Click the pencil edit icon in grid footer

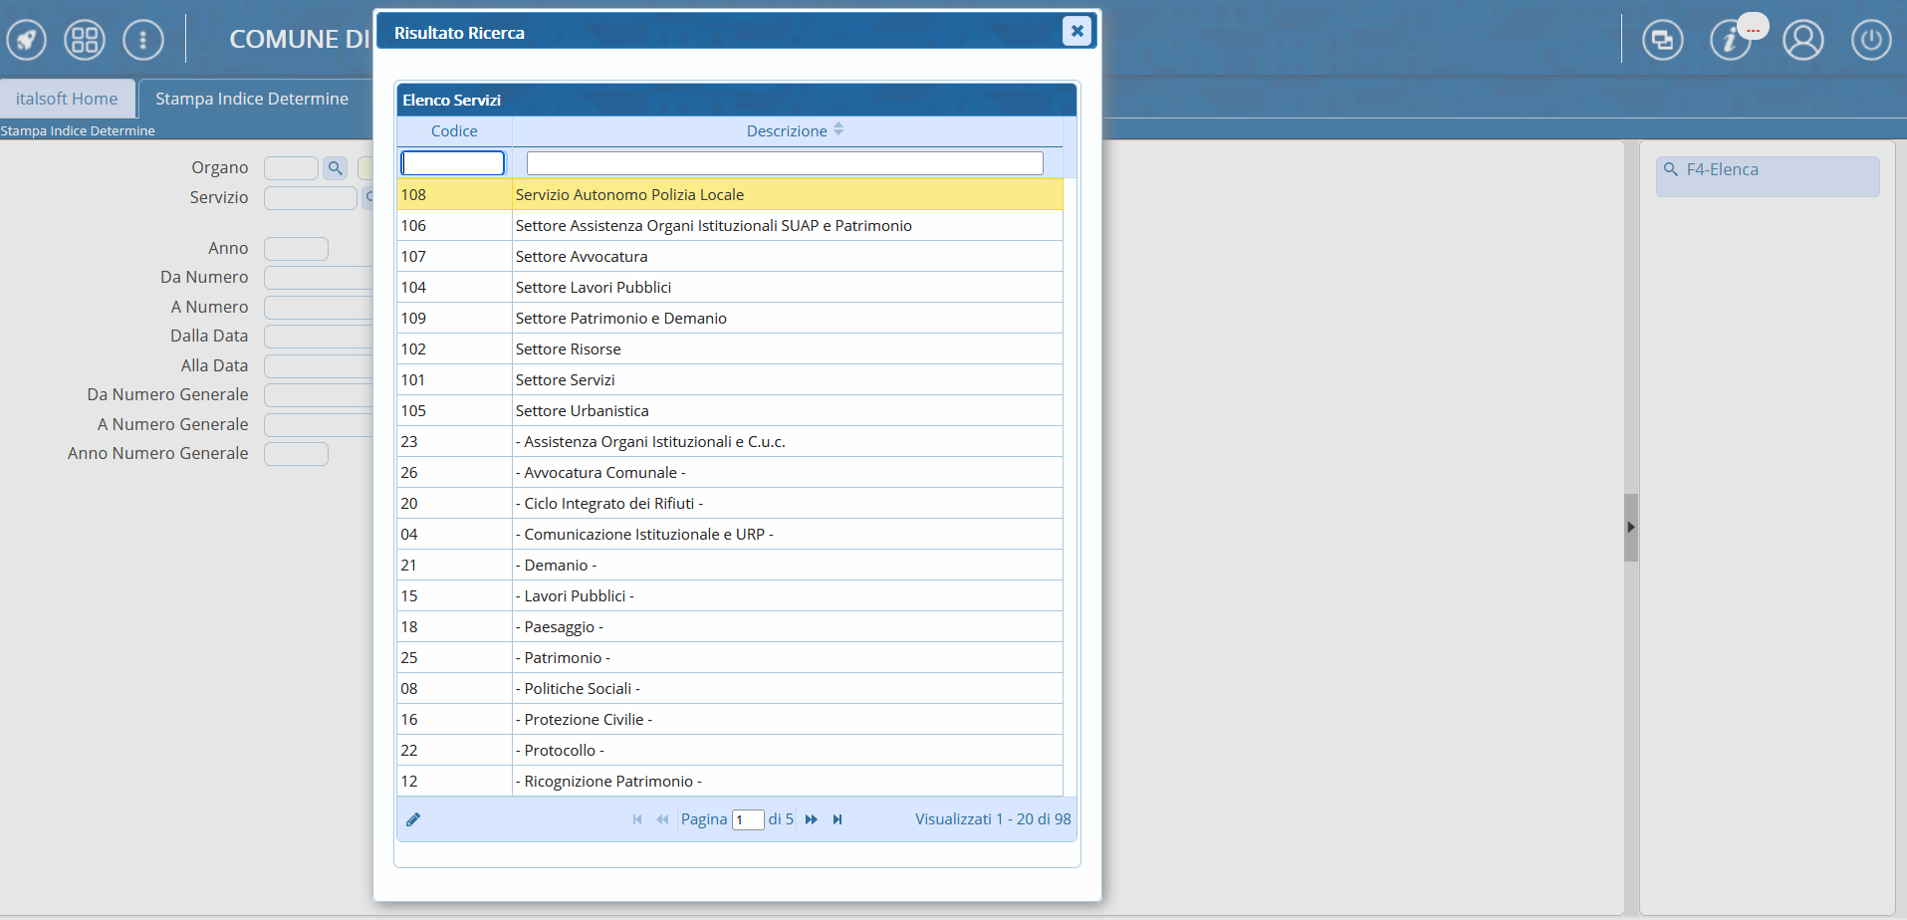tap(413, 819)
